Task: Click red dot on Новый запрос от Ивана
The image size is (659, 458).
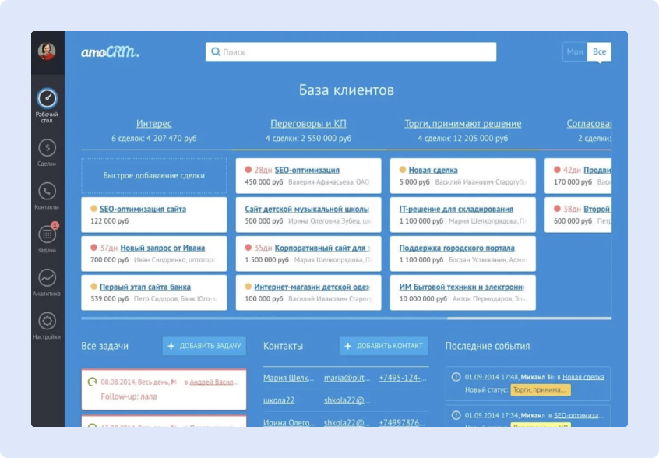Action: (93, 248)
